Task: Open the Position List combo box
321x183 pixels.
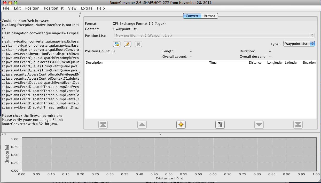Action: coord(214,35)
